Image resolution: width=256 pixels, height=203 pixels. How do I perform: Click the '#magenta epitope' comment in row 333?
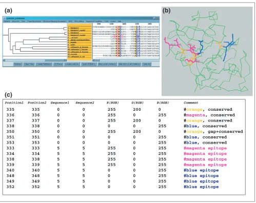[x=205, y=148]
